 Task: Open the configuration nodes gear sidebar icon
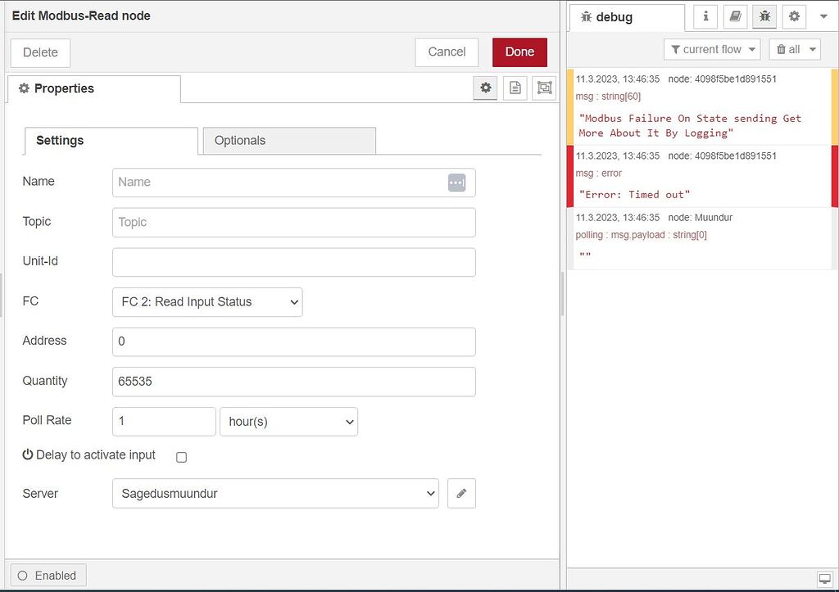793,16
